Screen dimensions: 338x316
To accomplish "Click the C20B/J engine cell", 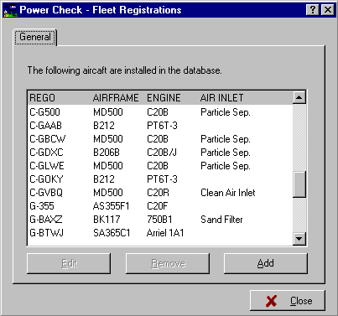I will (162, 153).
